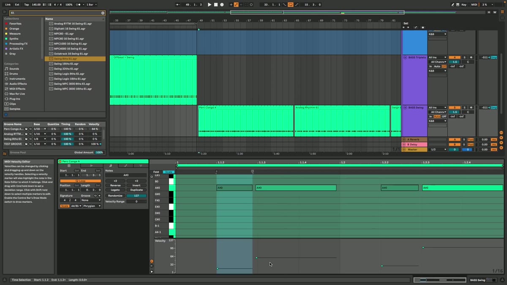Go to next locator arrow
The height and width of the screenshot is (285, 507).
(x=408, y=27)
